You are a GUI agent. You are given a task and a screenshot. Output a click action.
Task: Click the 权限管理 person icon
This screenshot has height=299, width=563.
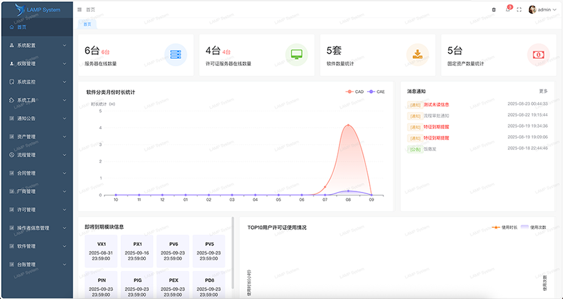[x=12, y=64]
